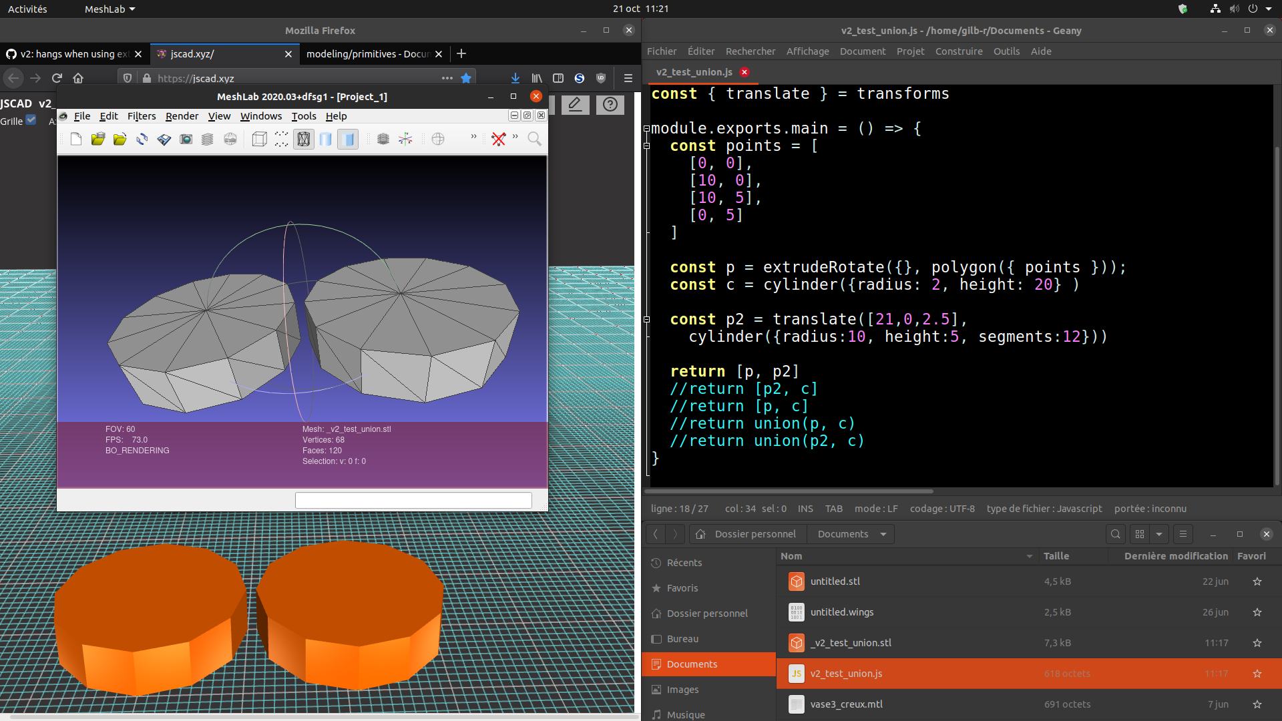Take a snapshot in MeshLab
This screenshot has height=721, width=1282.
[x=186, y=139]
